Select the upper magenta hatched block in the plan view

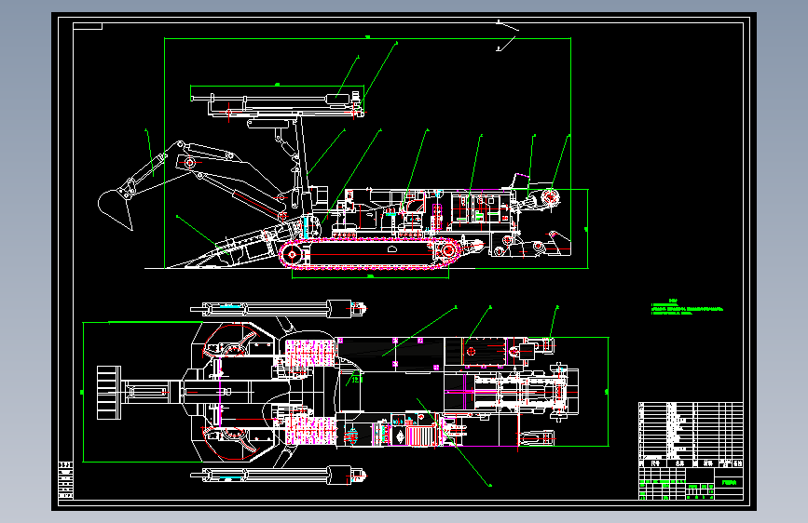pyautogui.click(x=309, y=353)
